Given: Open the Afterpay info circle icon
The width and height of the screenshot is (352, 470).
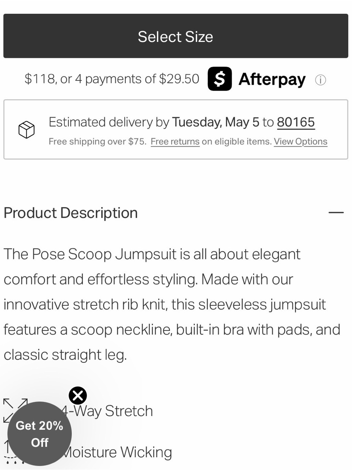Looking at the screenshot, I should (320, 80).
